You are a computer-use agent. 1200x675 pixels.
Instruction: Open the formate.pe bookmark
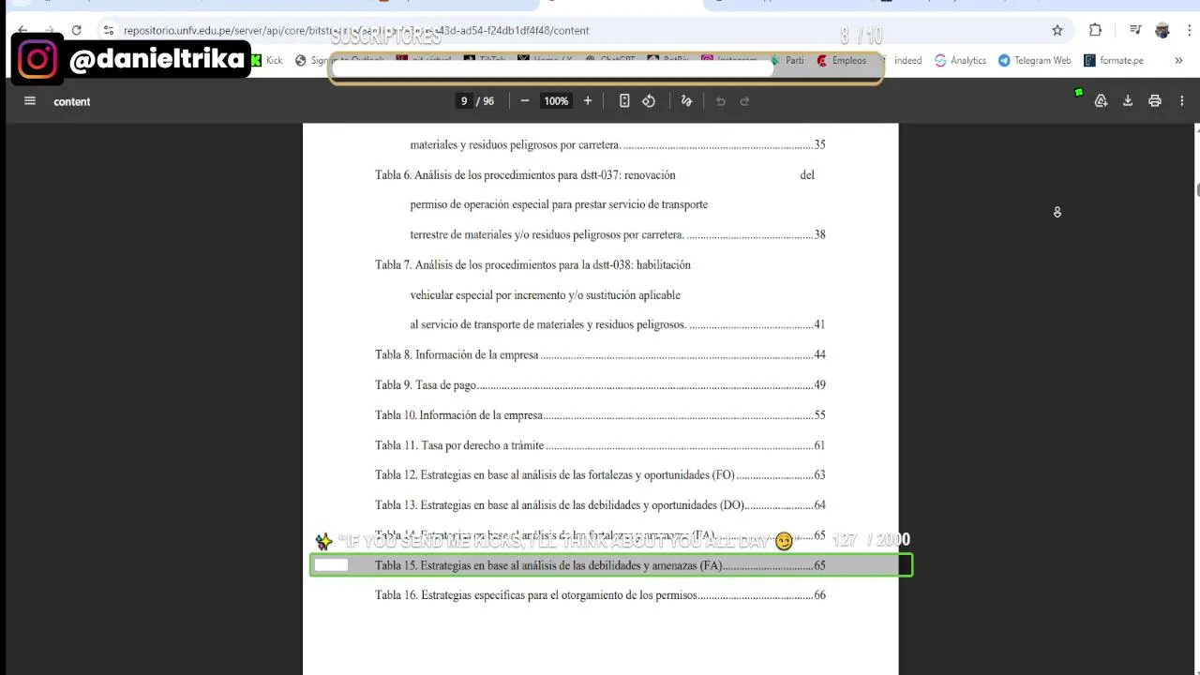tap(1114, 60)
